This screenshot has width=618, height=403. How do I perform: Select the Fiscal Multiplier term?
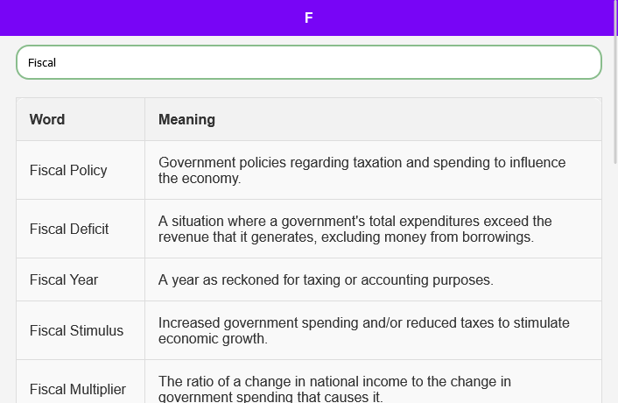click(x=78, y=389)
